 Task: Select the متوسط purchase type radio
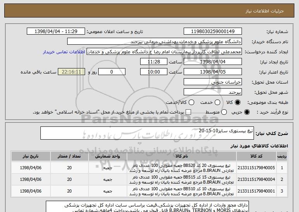pyautogui.click(x=224, y=112)
